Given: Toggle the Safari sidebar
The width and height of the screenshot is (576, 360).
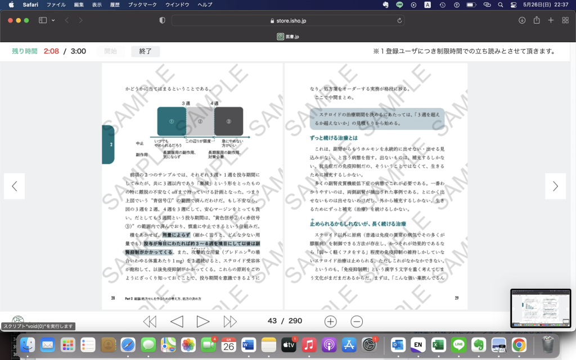Looking at the screenshot, I should point(43,20).
